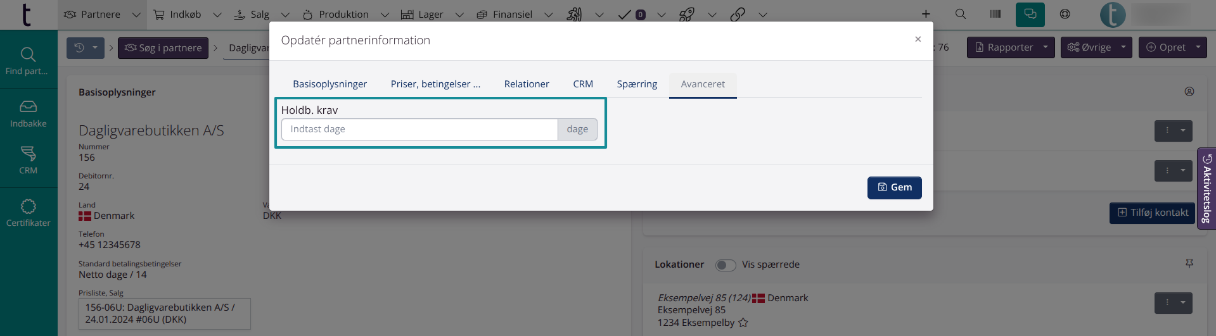
Task: Expand the Salg menu chevron
Action: pyautogui.click(x=285, y=15)
